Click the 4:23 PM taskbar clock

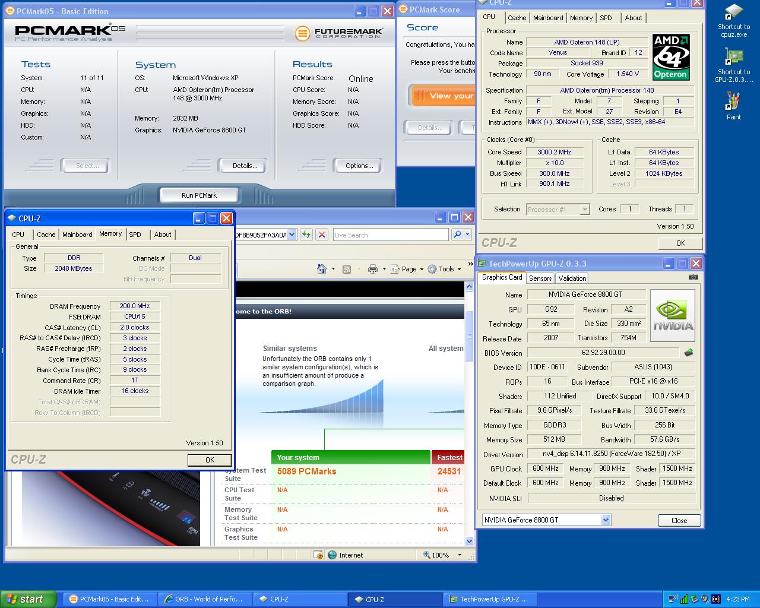(x=737, y=599)
